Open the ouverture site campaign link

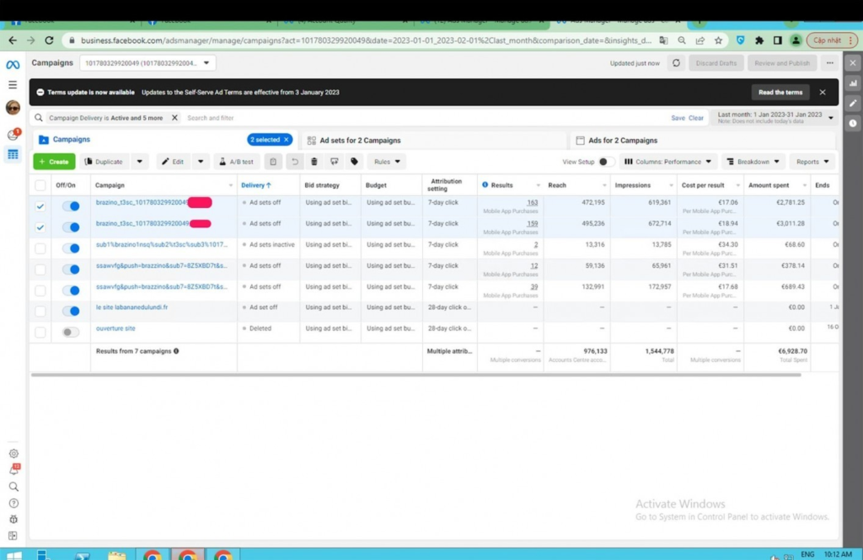115,328
